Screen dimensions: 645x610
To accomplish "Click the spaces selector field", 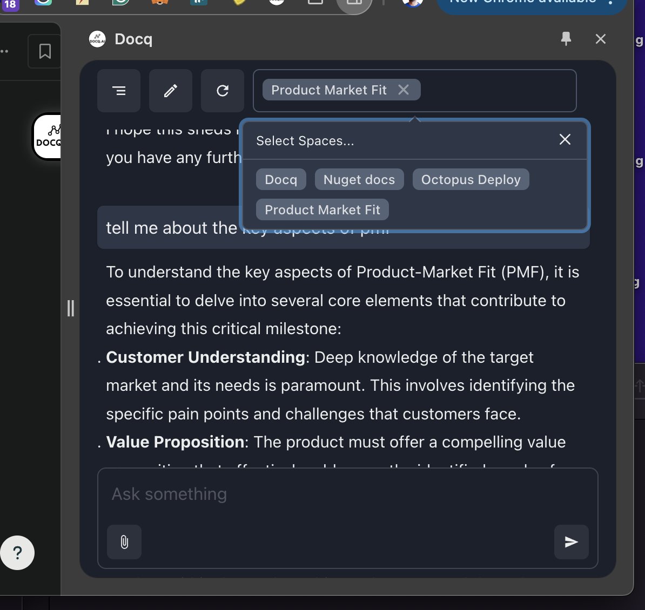I will (415, 91).
